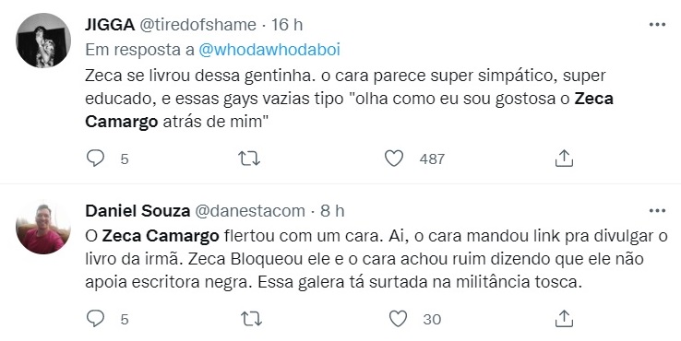Image resolution: width=681 pixels, height=341 pixels.
Task: Like Daniel Souza's tweet with 30 likes
Action: pyautogui.click(x=398, y=319)
